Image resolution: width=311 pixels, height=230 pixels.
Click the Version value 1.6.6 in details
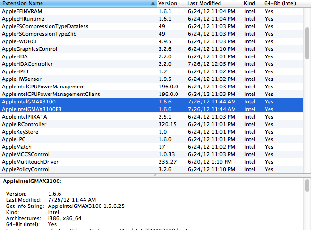click(55, 194)
